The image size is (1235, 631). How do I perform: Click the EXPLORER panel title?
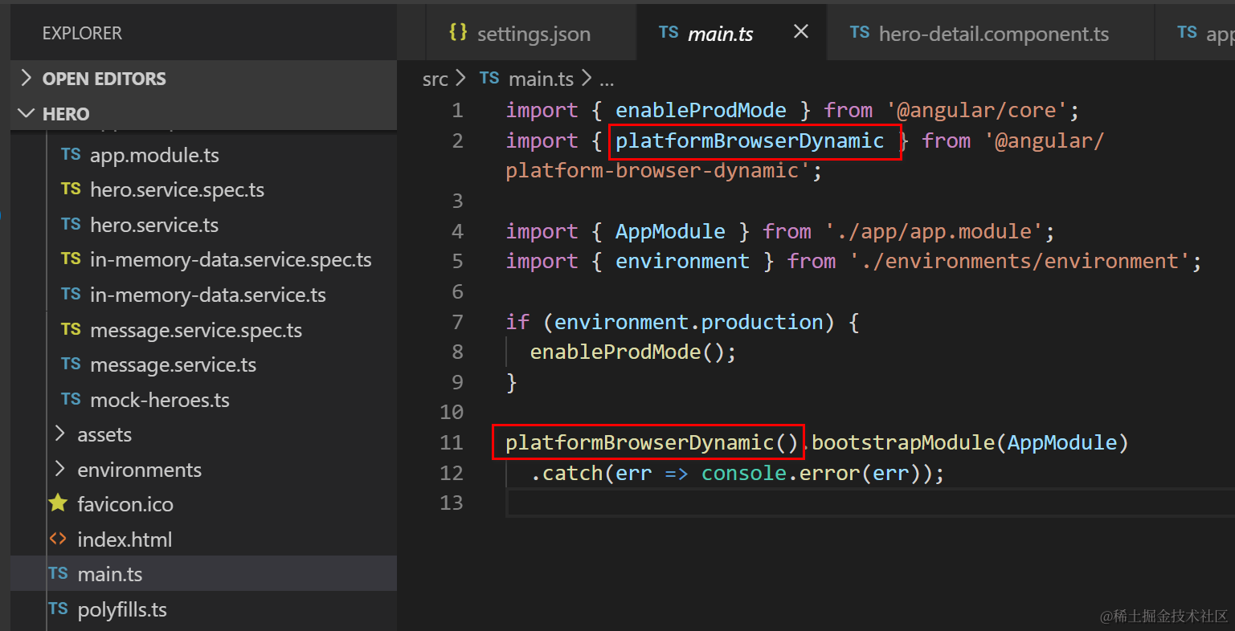coord(82,33)
